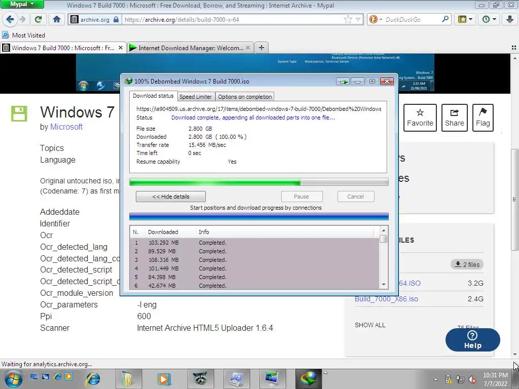Open the browser home page

(x=57, y=19)
